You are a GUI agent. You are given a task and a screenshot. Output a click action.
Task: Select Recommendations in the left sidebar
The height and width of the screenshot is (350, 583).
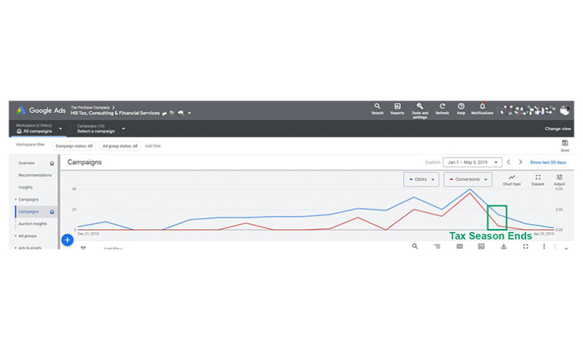35,175
